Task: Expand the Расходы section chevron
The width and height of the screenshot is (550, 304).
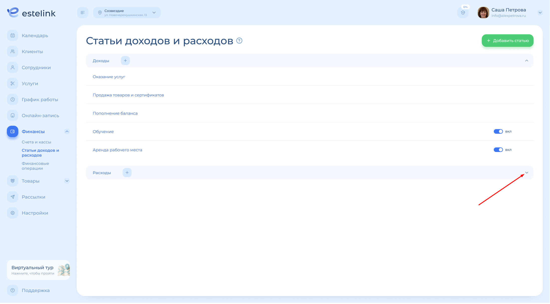Action: coord(527,173)
